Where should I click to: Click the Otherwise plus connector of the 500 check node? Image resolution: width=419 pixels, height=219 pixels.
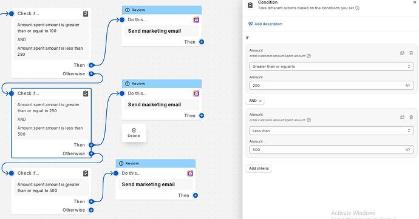pos(91,210)
